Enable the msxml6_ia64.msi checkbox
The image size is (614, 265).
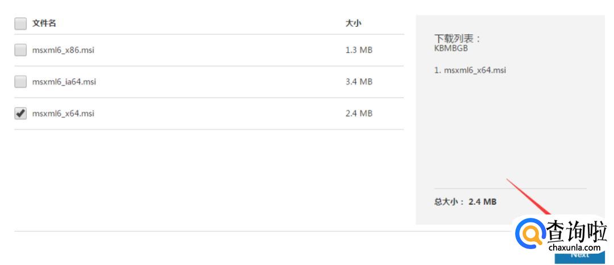click(20, 82)
